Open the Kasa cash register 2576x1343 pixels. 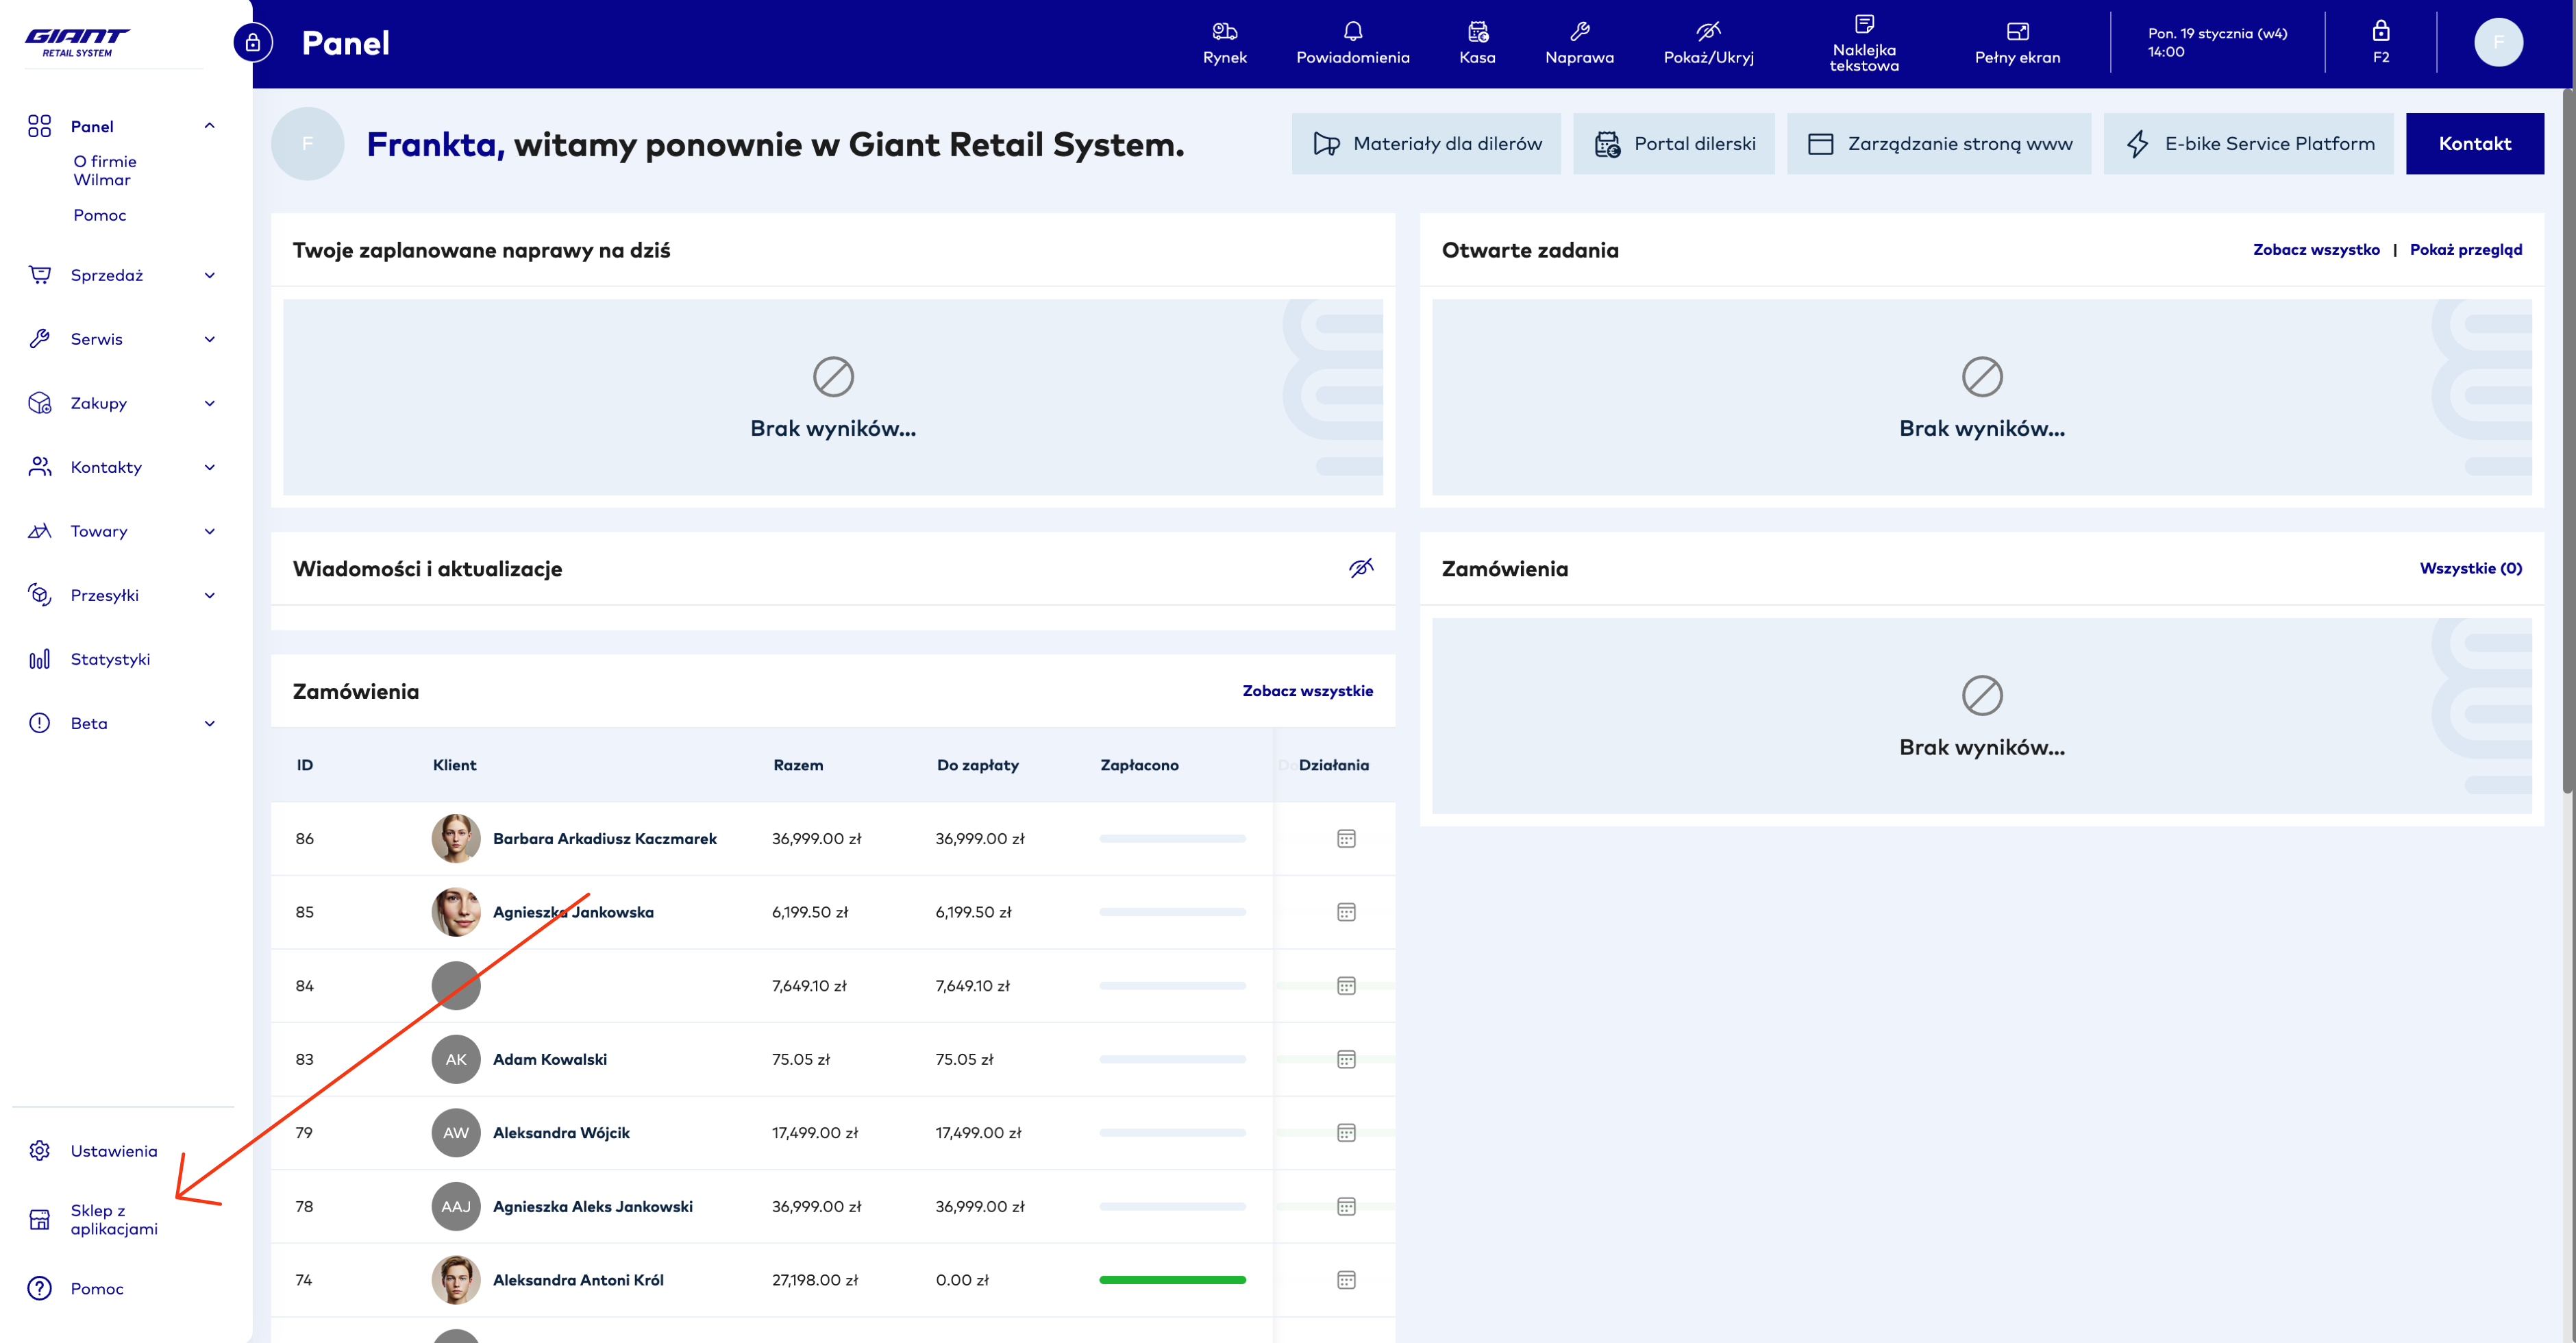pos(1477,42)
